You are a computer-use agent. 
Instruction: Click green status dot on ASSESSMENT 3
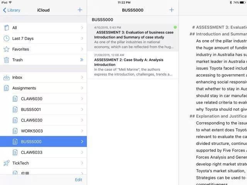coord(175,27)
